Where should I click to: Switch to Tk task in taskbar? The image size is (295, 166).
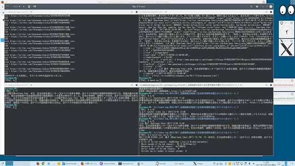click(x=145, y=164)
